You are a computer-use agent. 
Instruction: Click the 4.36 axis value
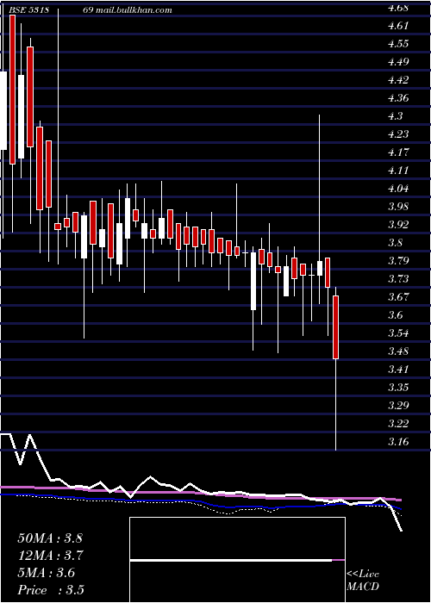tap(399, 98)
